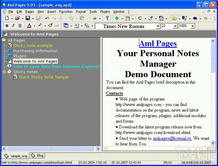Viewport: 218px width, 166px height.
Task: Toggle underline formatting
Action: [20, 26]
